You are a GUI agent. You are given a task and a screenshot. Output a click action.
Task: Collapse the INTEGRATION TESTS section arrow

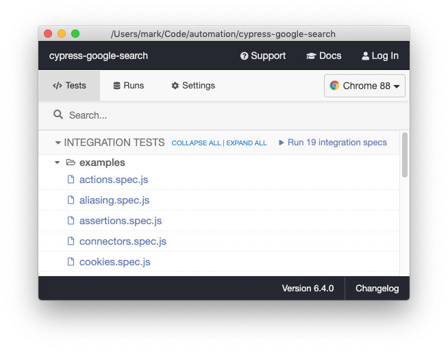pos(58,143)
